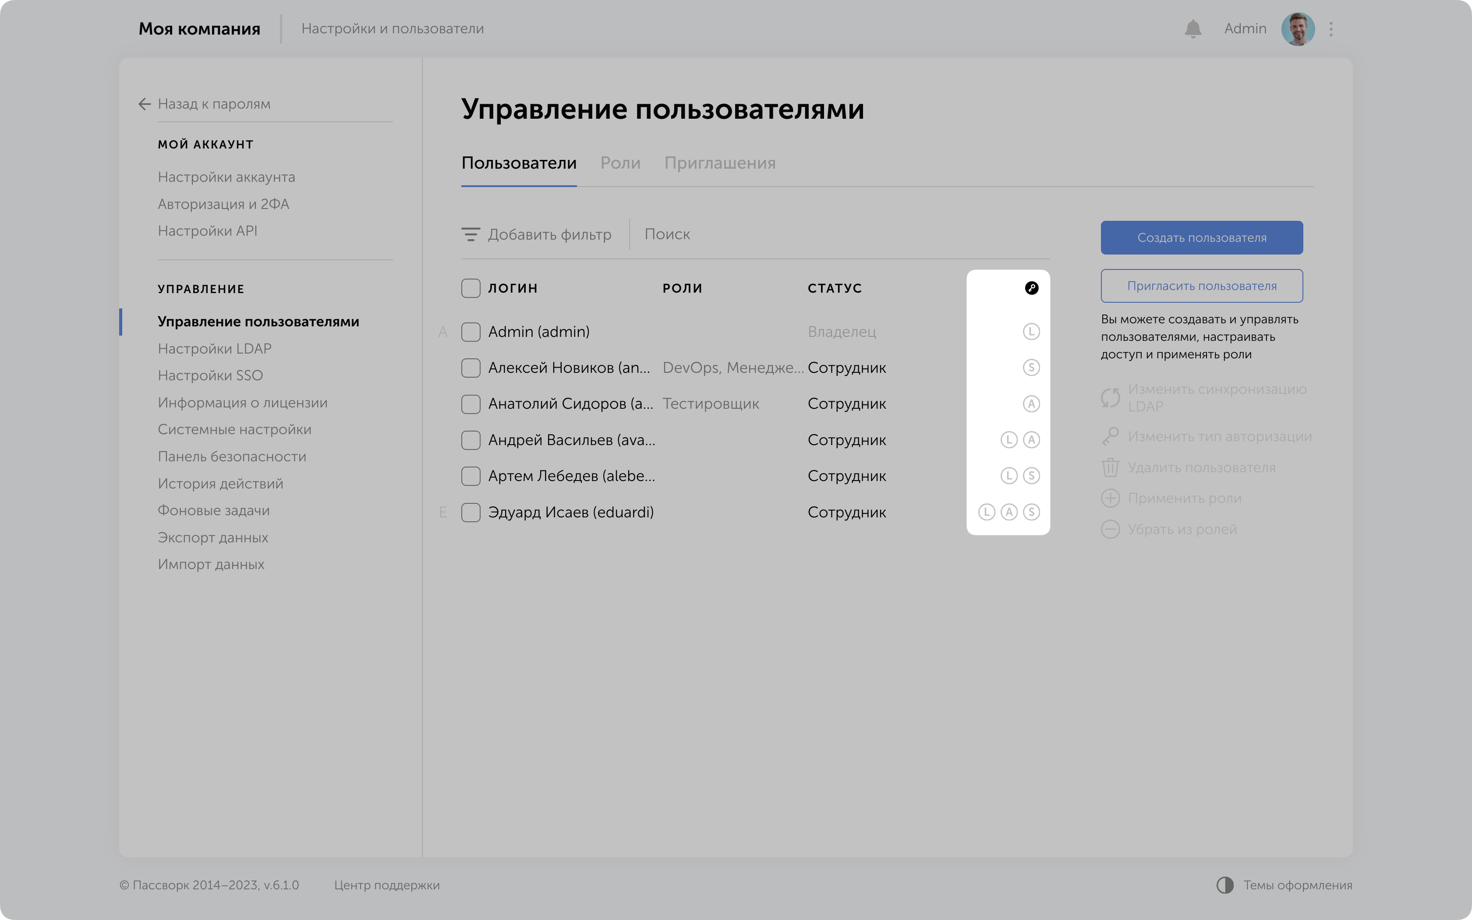
Task: Click the S badge on Алексей Новиков row
Action: click(x=1031, y=368)
